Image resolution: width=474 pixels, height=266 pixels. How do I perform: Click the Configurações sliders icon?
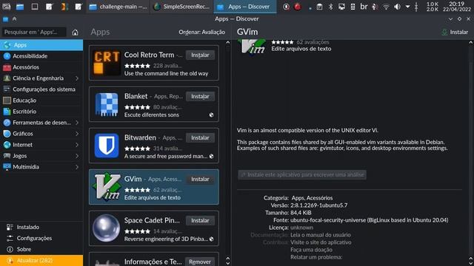click(10, 238)
